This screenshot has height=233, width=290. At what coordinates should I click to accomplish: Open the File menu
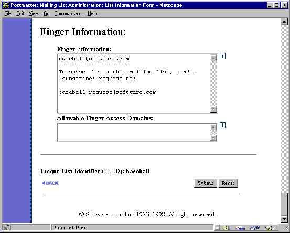(7, 13)
